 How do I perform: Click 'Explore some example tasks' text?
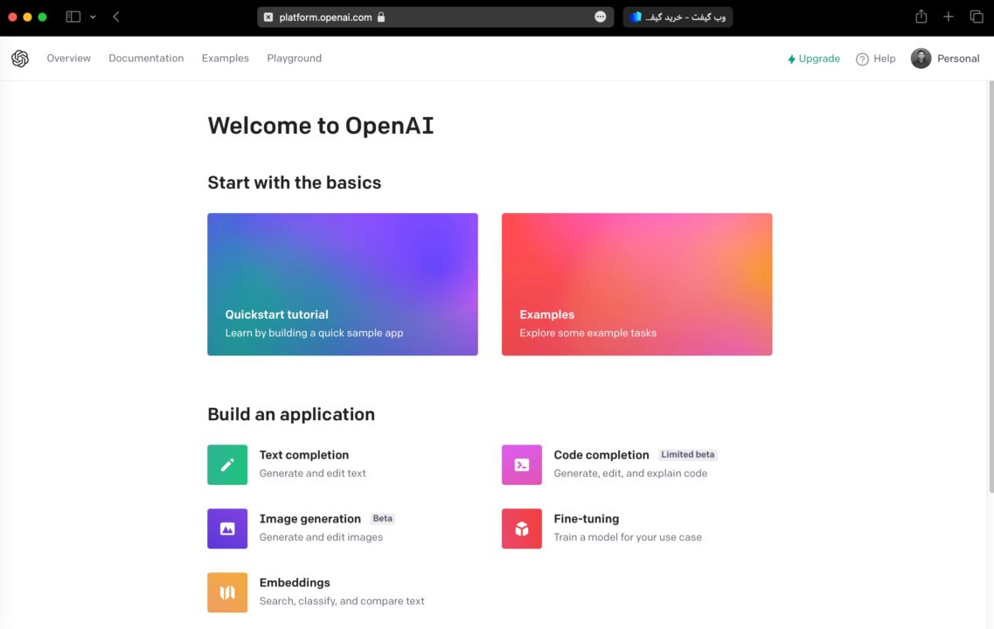point(587,333)
